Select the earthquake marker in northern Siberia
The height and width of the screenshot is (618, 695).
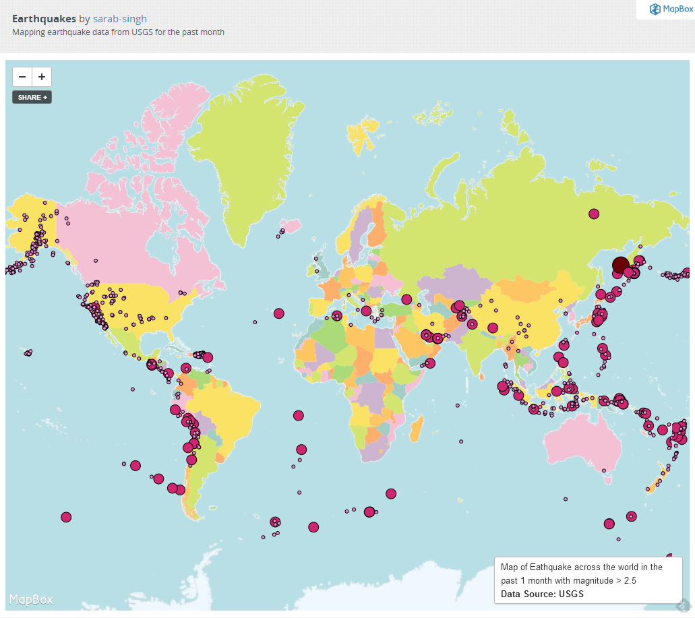click(594, 214)
